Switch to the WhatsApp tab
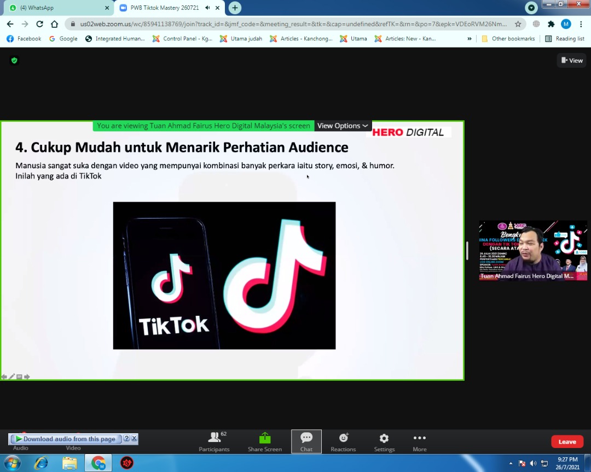This screenshot has height=472, width=591. [55, 8]
